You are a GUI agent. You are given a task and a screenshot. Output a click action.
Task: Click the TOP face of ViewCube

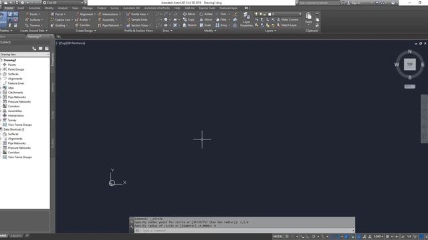410,65
